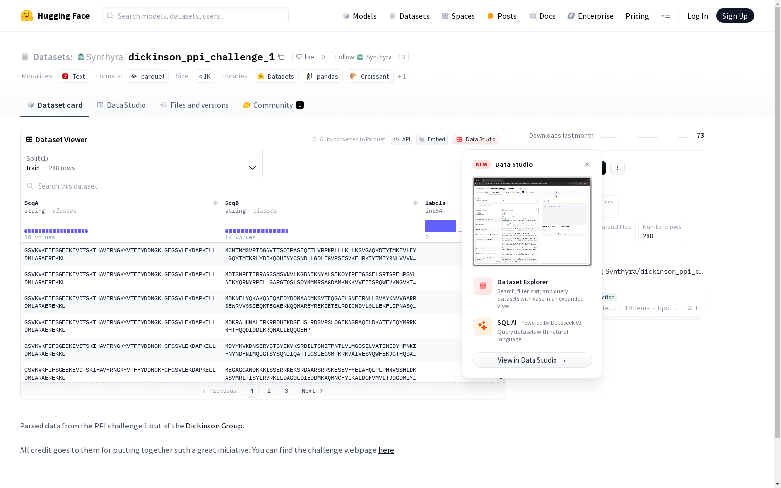The width and height of the screenshot is (781, 488).
Task: Open the Docs page
Action: [542, 16]
